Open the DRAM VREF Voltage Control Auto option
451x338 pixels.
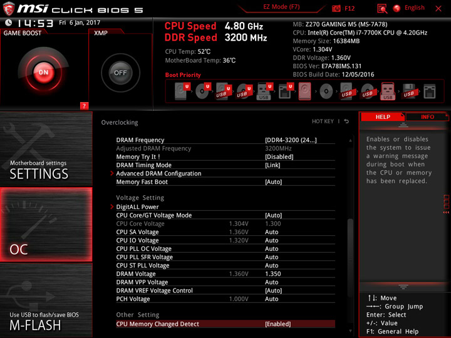point(273,290)
